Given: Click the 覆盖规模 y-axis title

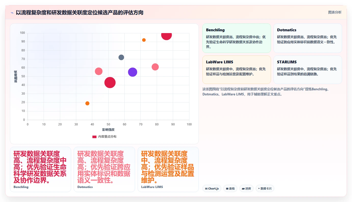Looking at the screenshot, I should coord(16,76).
